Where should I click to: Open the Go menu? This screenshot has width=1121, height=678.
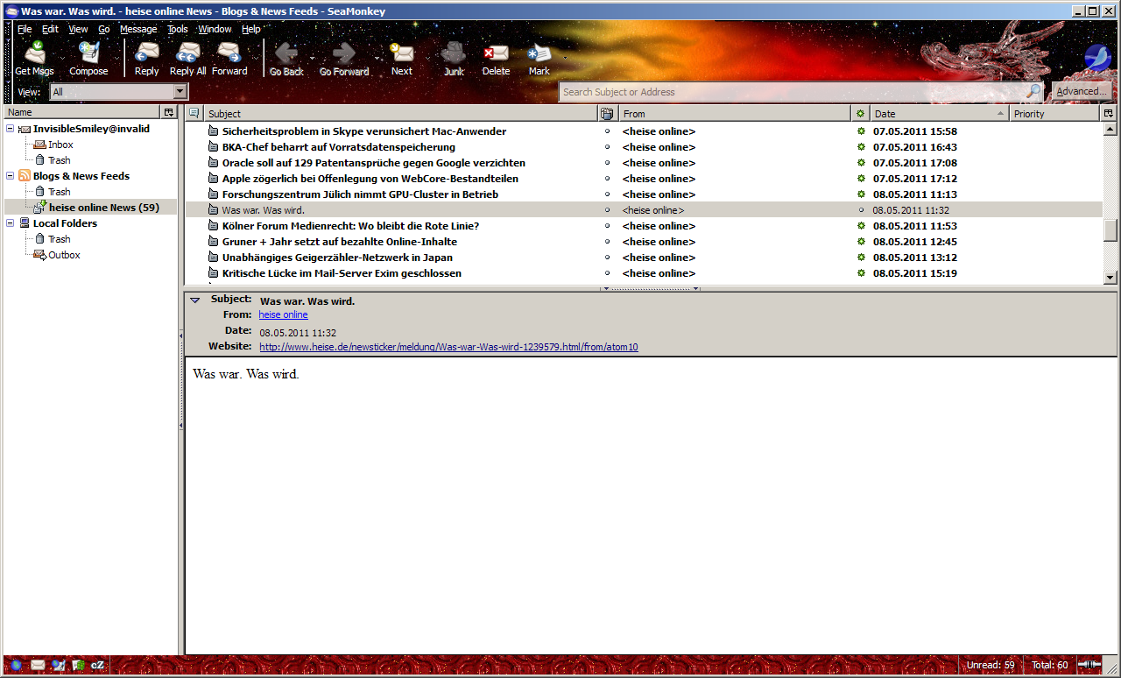tap(104, 29)
